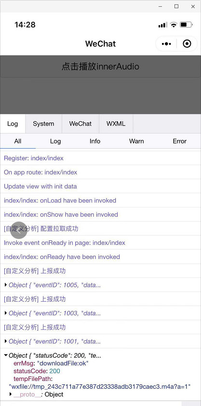Tap the gray floating back arrow circle

tap(19, 230)
